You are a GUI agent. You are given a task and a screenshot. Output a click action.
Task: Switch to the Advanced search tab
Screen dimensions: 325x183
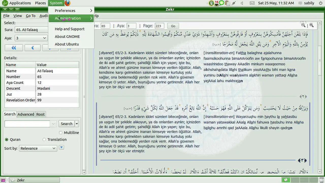(26, 114)
